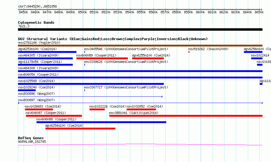The image size is (271, 162).
Task: Select the nsv519262 (Shaikh2009) label
Action: pyautogui.click(x=208, y=49)
